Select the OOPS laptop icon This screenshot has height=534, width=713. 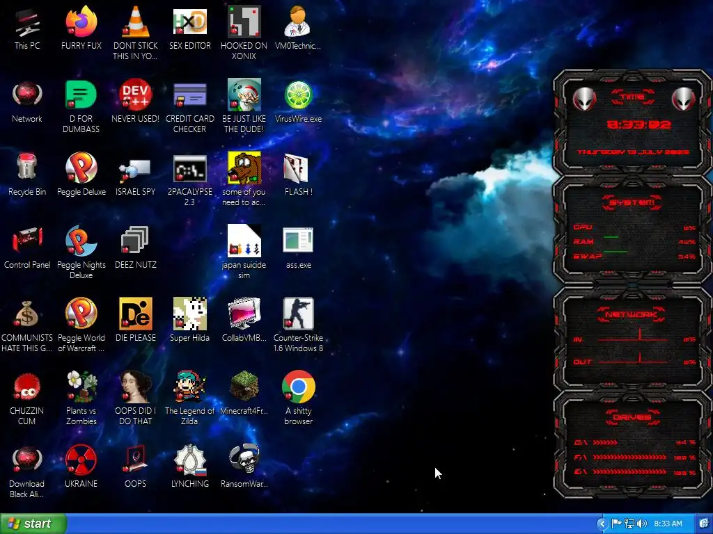[x=135, y=459]
